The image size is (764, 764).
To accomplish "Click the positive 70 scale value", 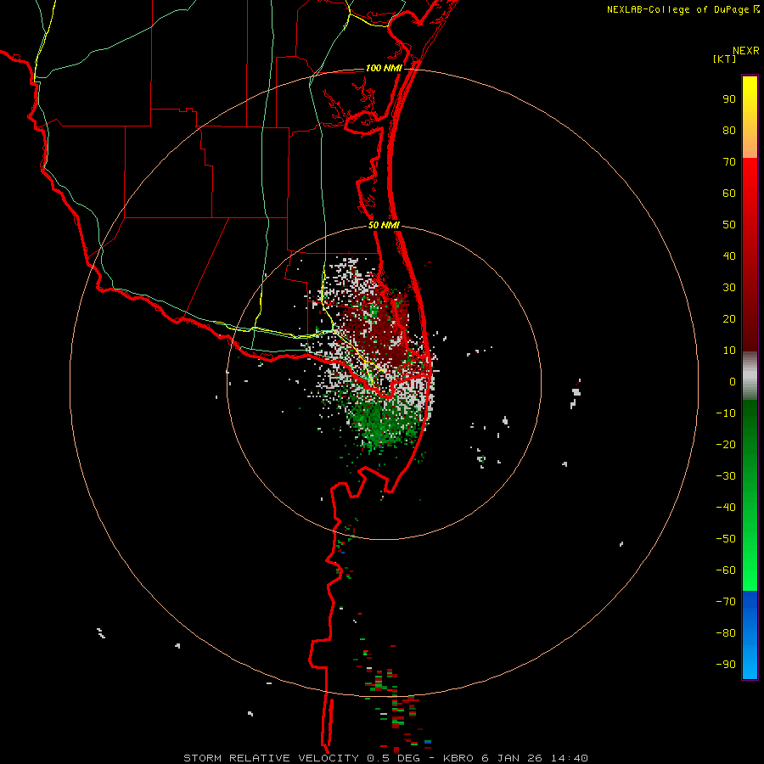I will [x=729, y=162].
